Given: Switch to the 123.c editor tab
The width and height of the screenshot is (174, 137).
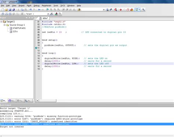Looking at the screenshot, I should [44, 18].
